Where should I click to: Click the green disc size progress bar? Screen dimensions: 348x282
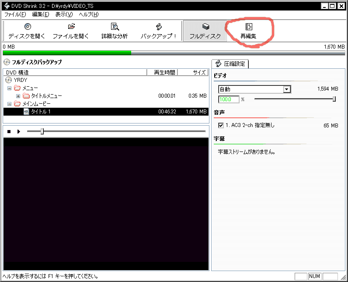tap(67, 53)
